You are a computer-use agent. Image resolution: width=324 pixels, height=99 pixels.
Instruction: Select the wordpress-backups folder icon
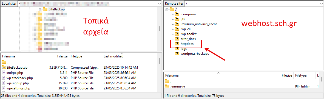pyautogui.click(x=177, y=54)
